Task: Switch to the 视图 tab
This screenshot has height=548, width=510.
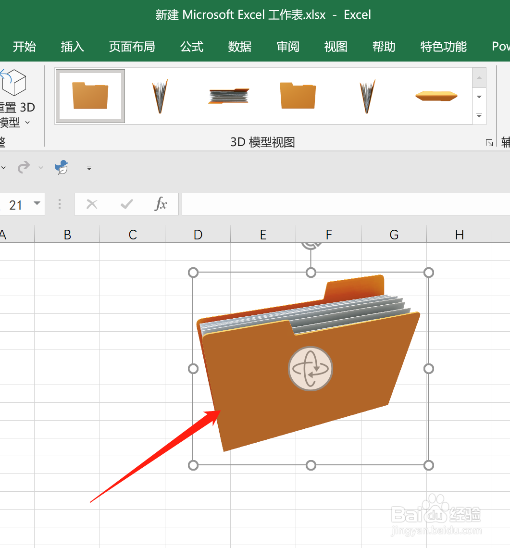Action: [x=336, y=47]
